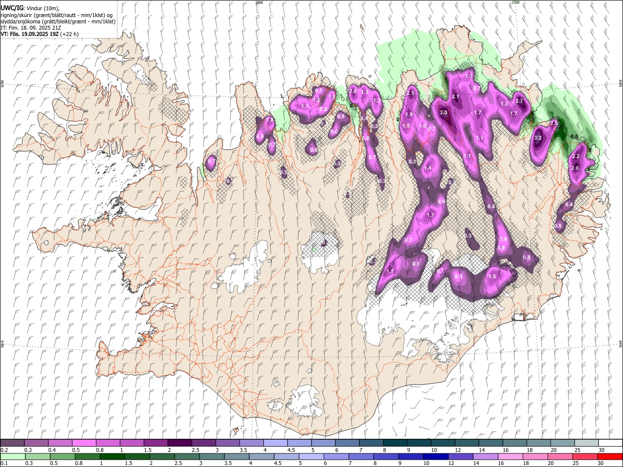Image resolution: width=623 pixels, height=467 pixels.
Task: Select the 'IT: Fim. 18. 09. 2025 21Z' line
Action: (31, 28)
